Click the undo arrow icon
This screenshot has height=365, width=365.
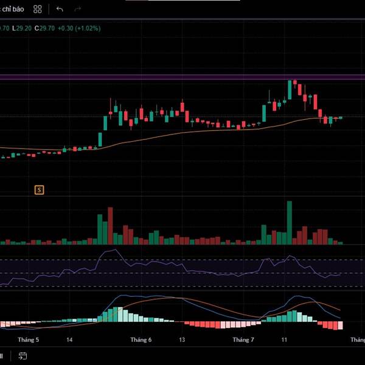[60, 9]
